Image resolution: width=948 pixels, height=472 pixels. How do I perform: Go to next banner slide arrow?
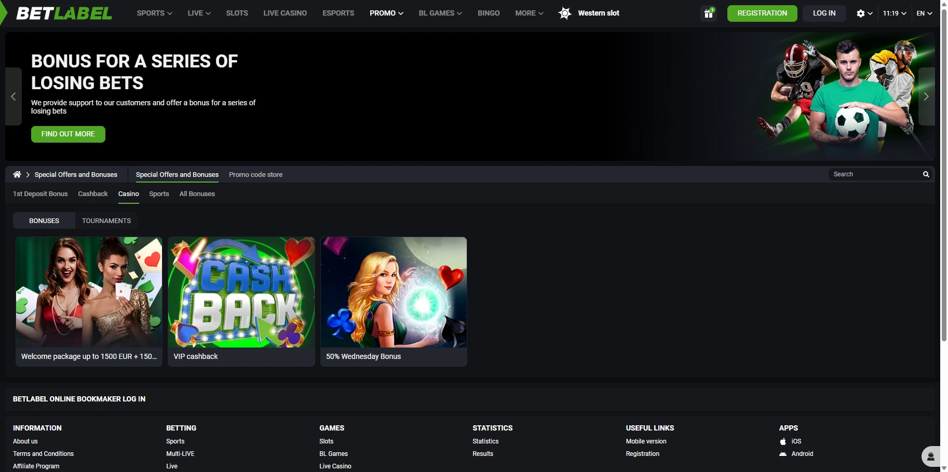coord(926,96)
